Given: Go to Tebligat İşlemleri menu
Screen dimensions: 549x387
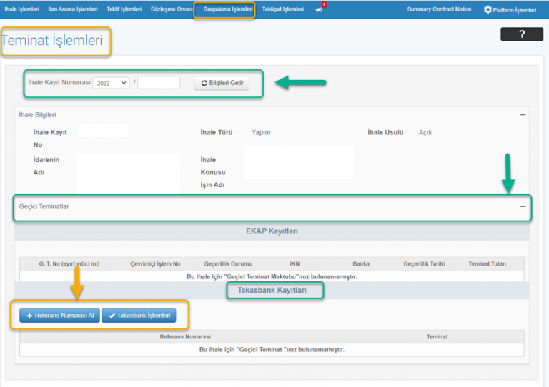Looking at the screenshot, I should (x=283, y=9).
